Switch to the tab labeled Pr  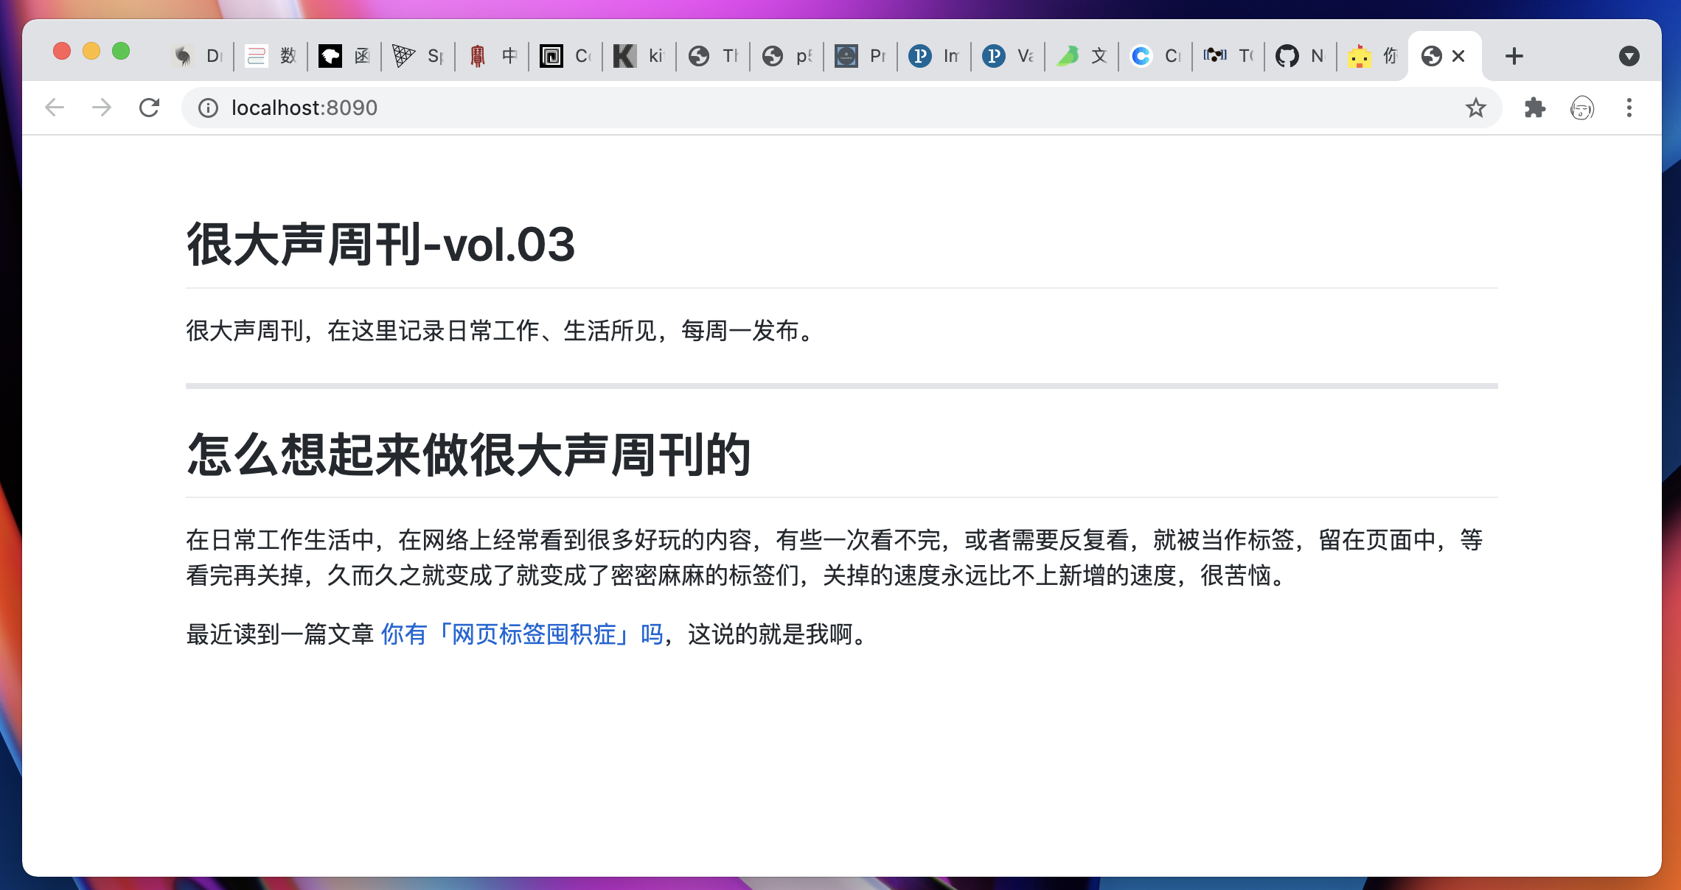860,56
